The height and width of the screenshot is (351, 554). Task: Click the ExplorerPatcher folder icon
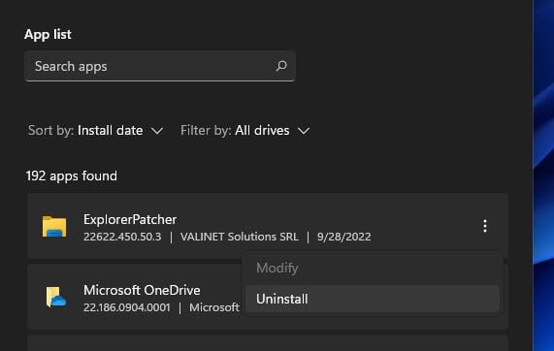pyautogui.click(x=54, y=226)
